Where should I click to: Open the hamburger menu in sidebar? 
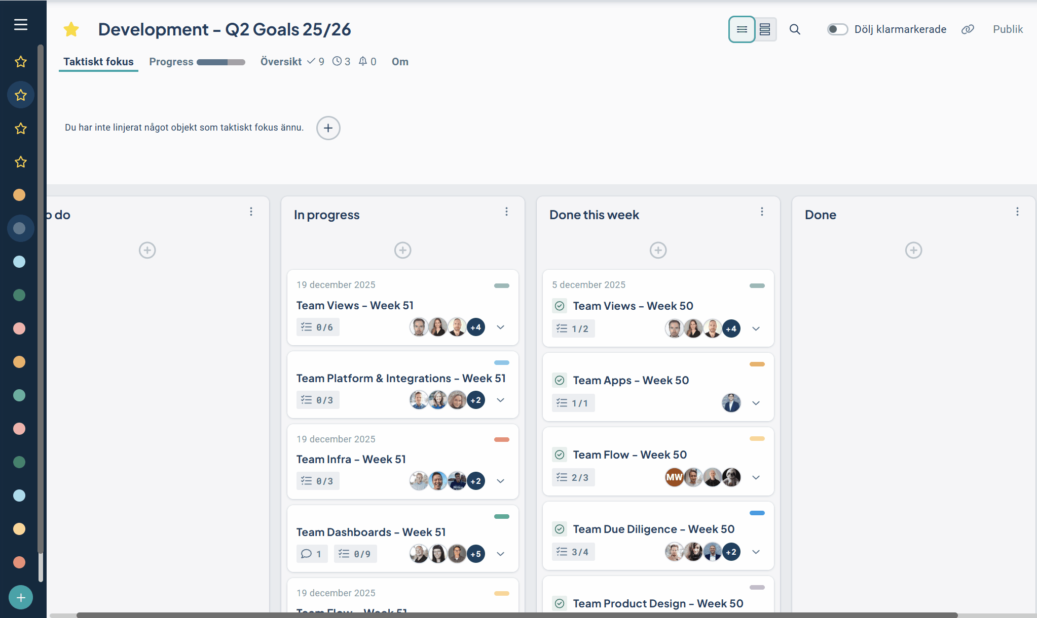(x=21, y=24)
